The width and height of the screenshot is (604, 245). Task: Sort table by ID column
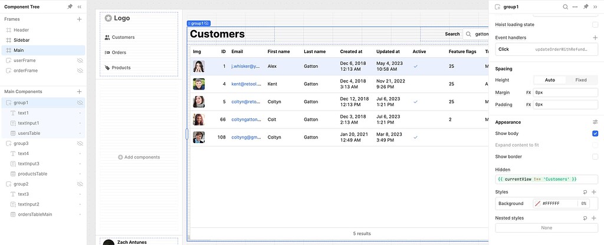point(224,52)
